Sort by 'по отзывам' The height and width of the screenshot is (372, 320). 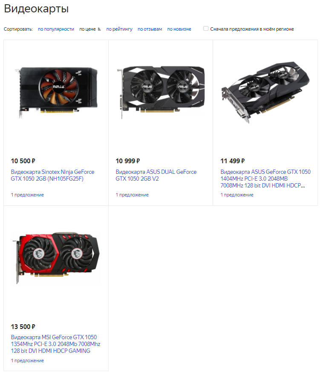(x=150, y=29)
